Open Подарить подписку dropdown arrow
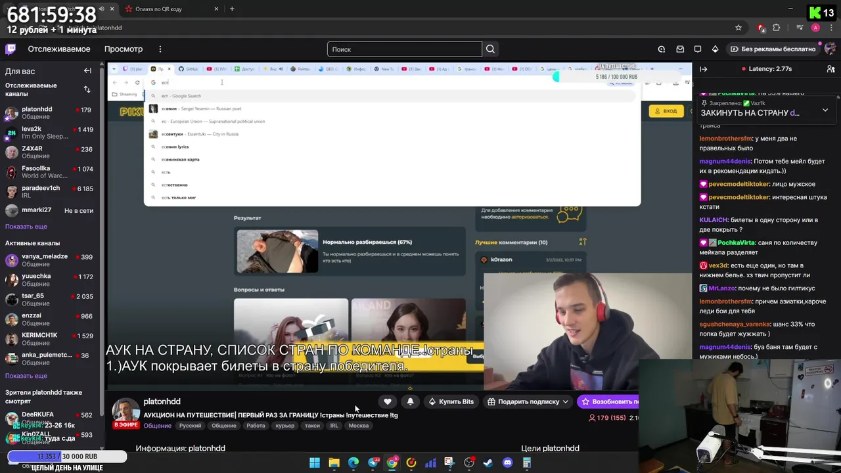 tap(565, 401)
